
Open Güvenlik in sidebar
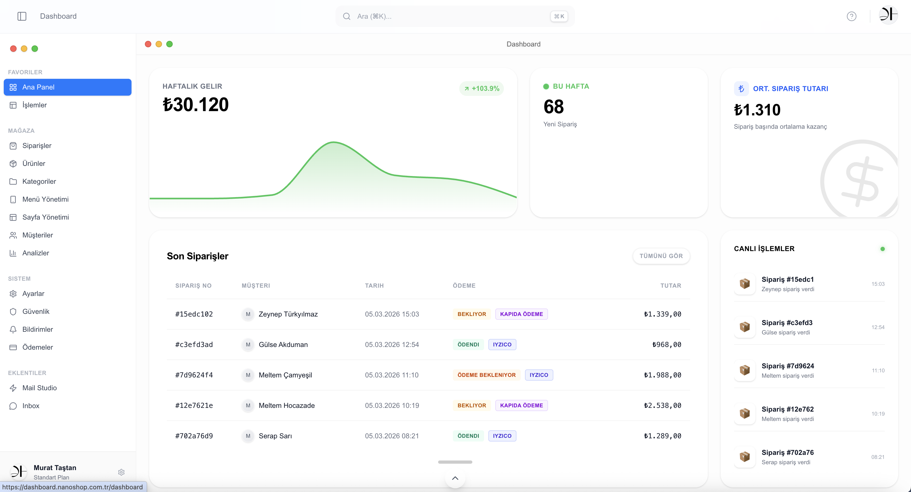[68, 311]
